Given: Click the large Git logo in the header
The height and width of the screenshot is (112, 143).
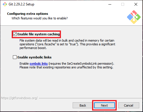Looking at the screenshot, I should tap(134, 17).
